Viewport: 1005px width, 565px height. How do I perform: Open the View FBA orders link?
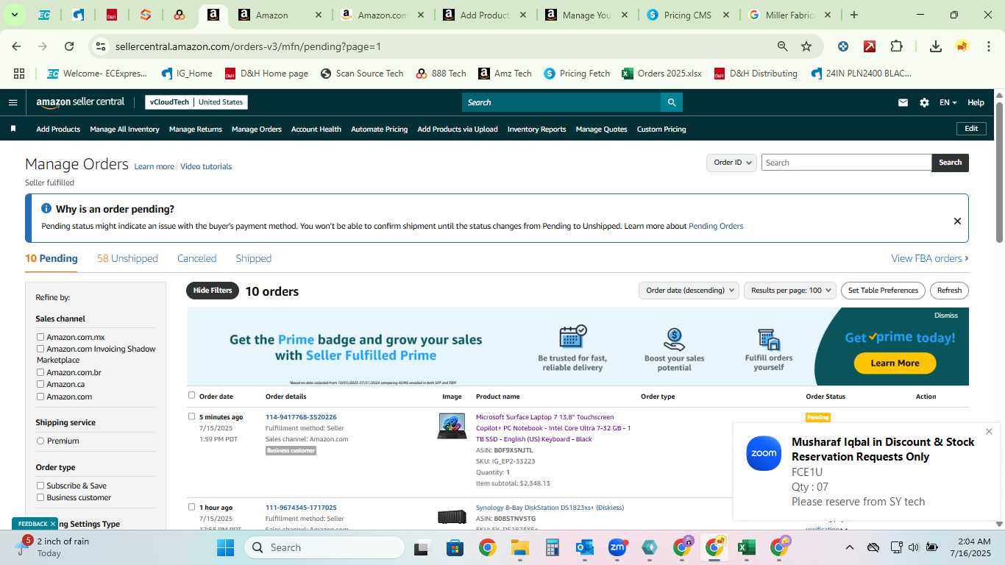[x=930, y=258]
